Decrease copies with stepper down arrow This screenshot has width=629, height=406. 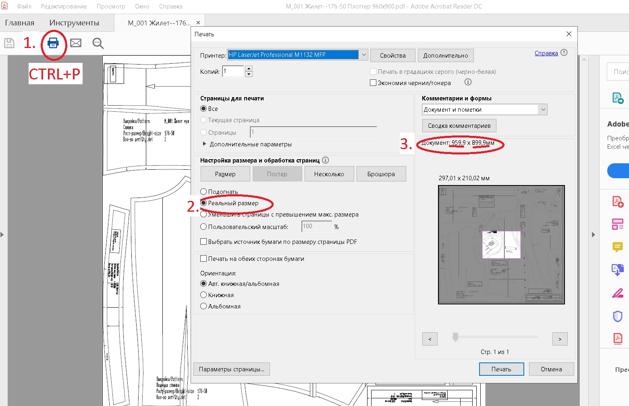pyautogui.click(x=249, y=74)
